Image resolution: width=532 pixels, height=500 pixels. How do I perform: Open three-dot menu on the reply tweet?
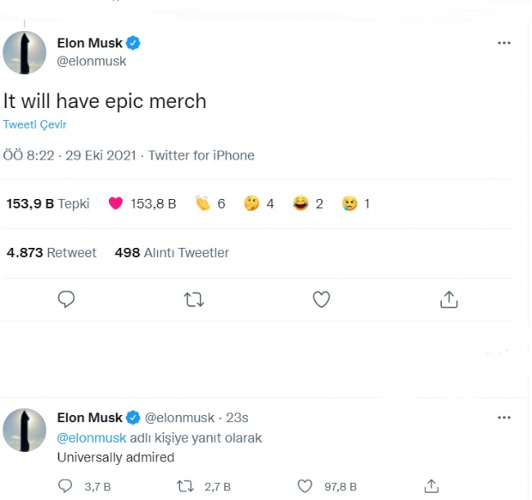click(505, 417)
